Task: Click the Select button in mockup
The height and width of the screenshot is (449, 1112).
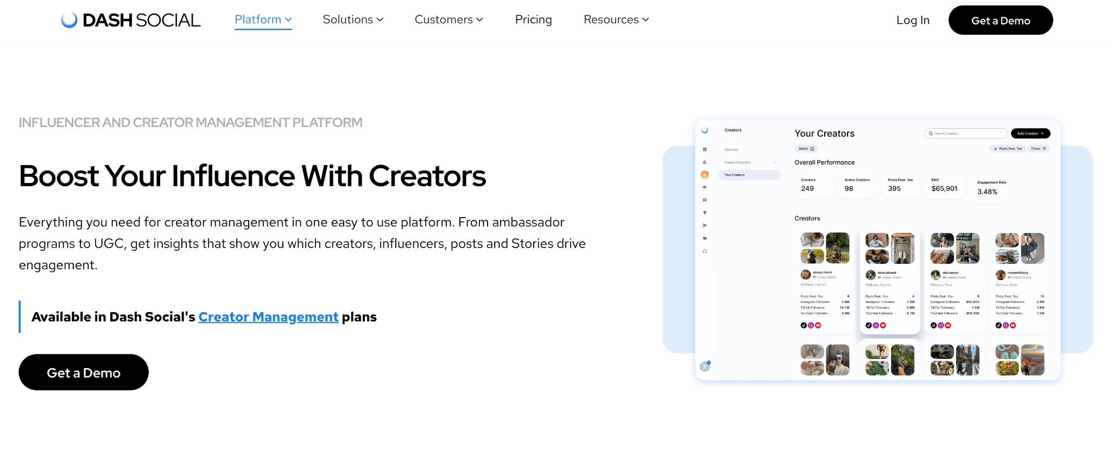Action: point(806,149)
